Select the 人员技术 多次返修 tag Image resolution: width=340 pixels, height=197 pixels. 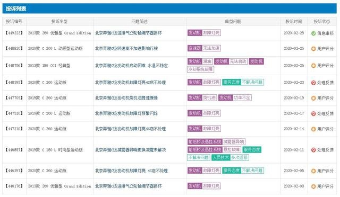coord(230,157)
